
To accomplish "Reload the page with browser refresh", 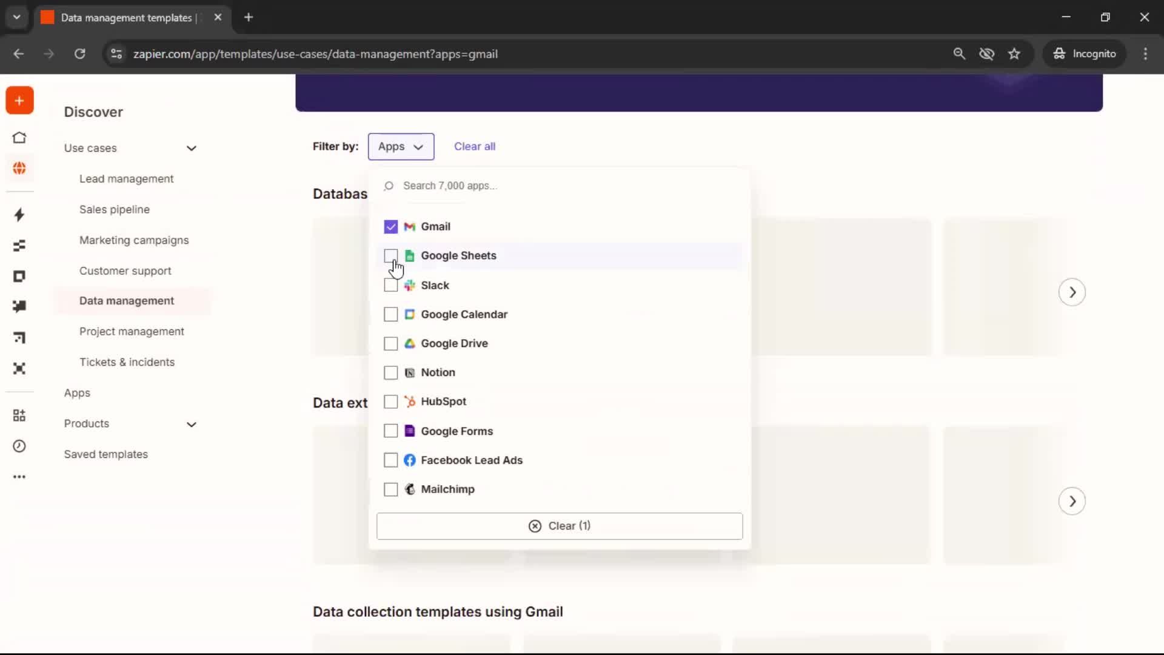I will 79,54.
